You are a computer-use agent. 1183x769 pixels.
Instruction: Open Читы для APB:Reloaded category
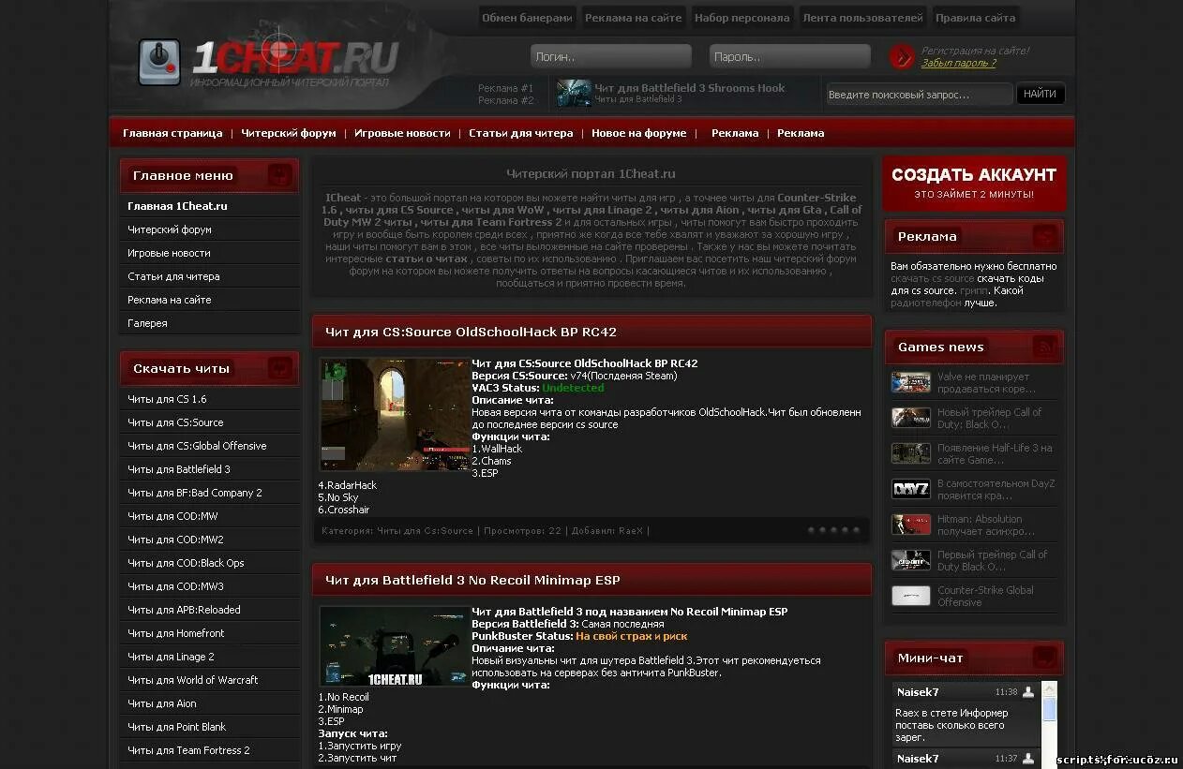point(184,610)
